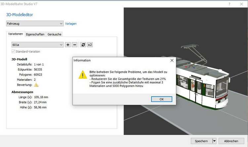Open the Vorlagen link

coord(71,24)
